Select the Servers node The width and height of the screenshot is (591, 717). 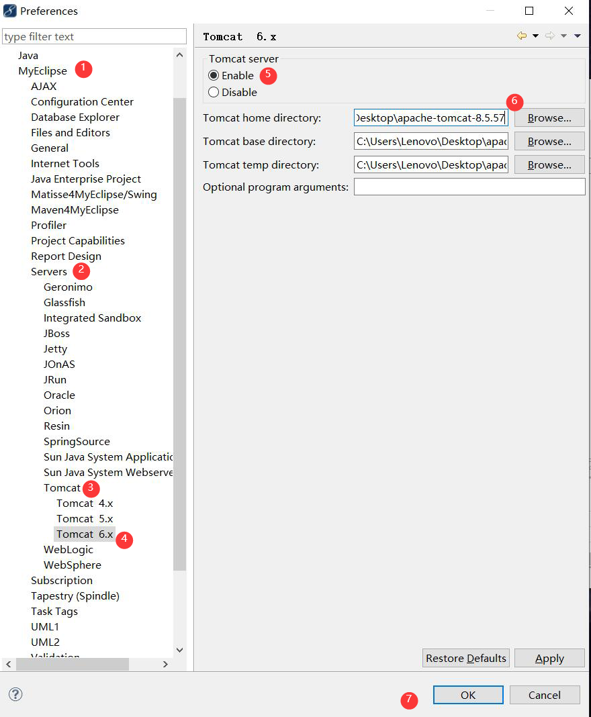pos(49,272)
